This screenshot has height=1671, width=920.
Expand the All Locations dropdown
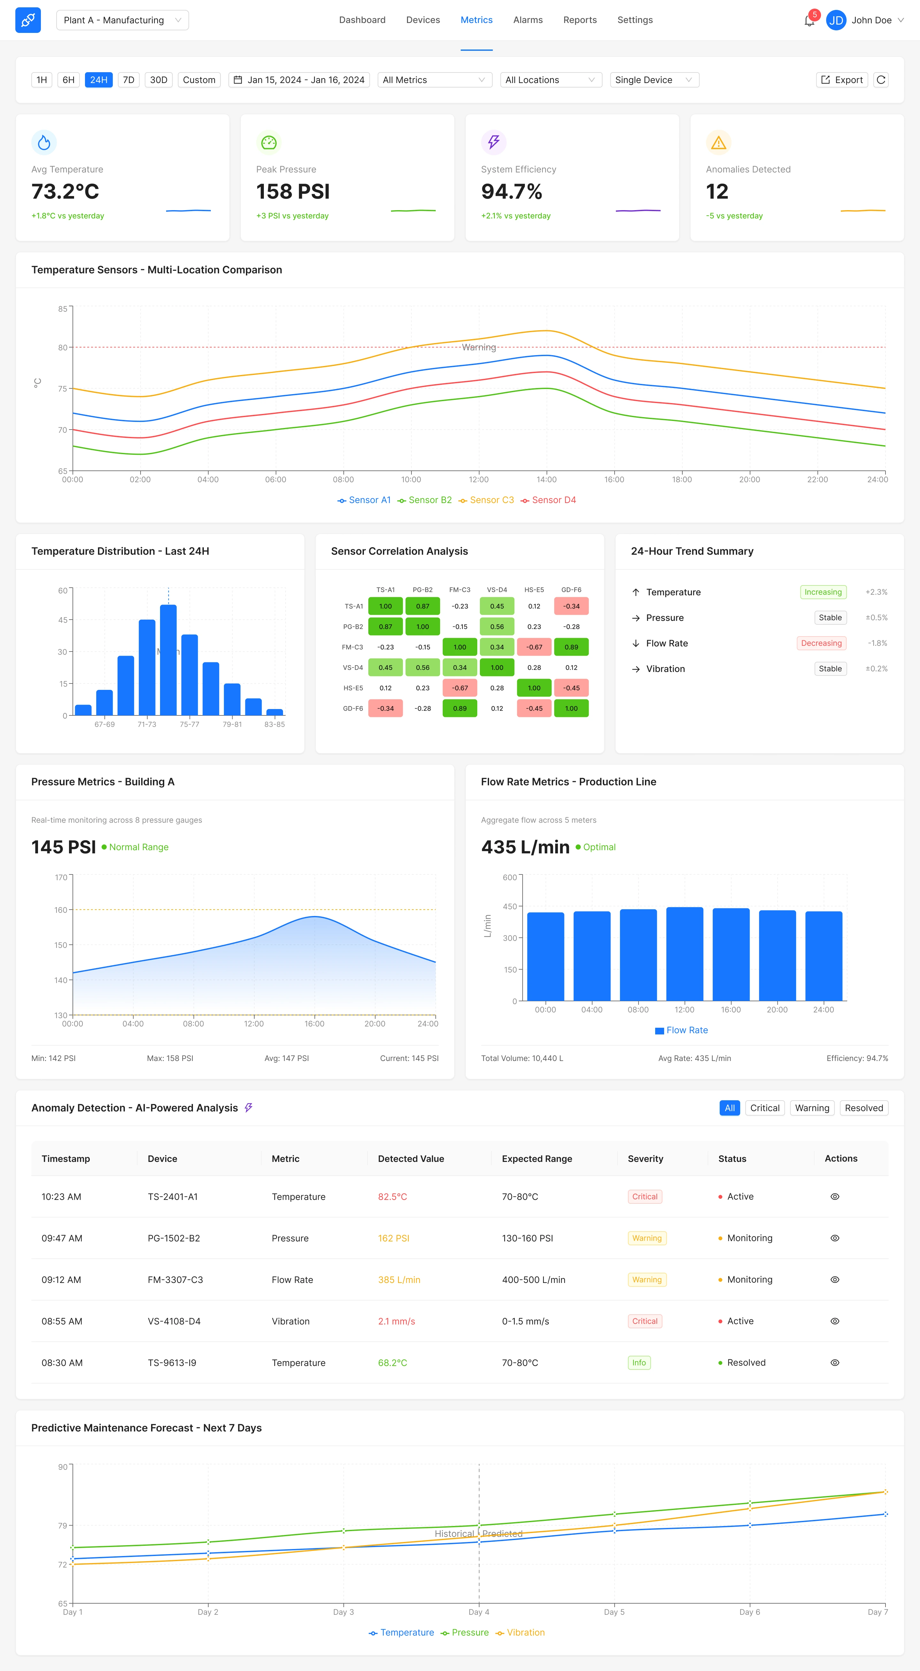coord(550,80)
